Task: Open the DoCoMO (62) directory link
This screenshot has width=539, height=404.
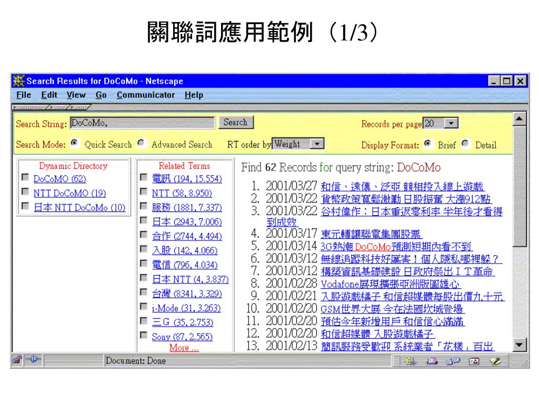Action: 60,179
